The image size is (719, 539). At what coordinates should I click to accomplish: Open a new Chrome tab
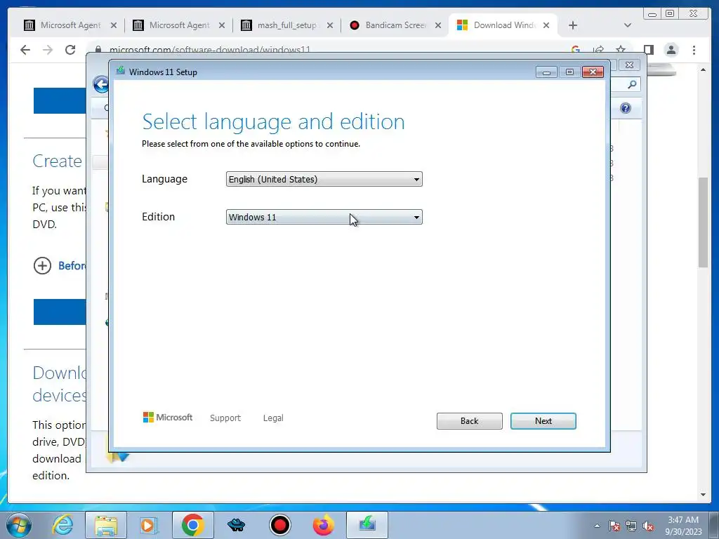573,25
